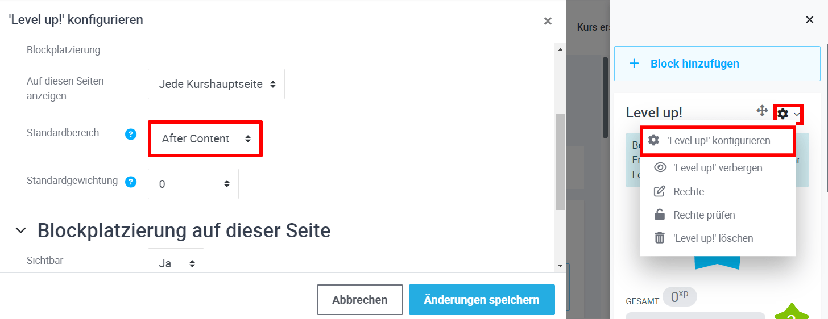Screen dimensions: 828x319
Task: Click the trash icon to delete Level up!
Action: (x=660, y=238)
